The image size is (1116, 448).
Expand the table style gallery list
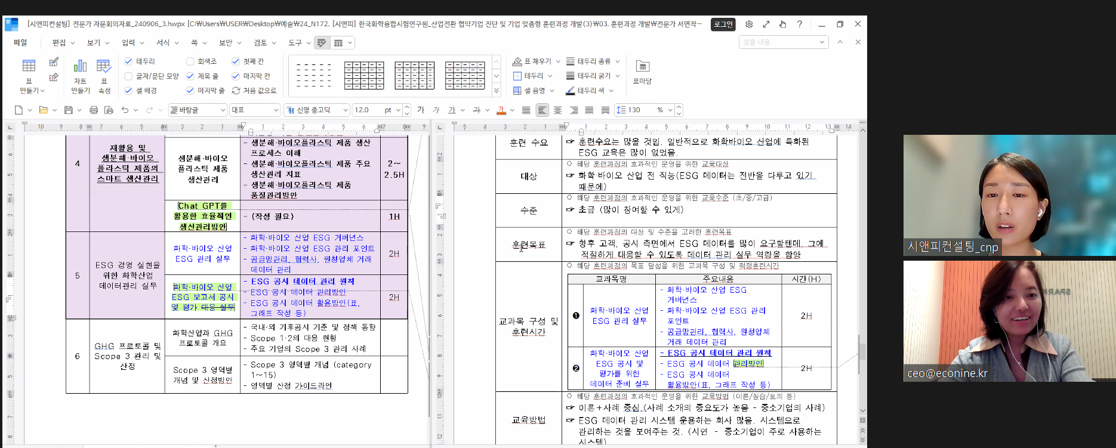click(496, 91)
